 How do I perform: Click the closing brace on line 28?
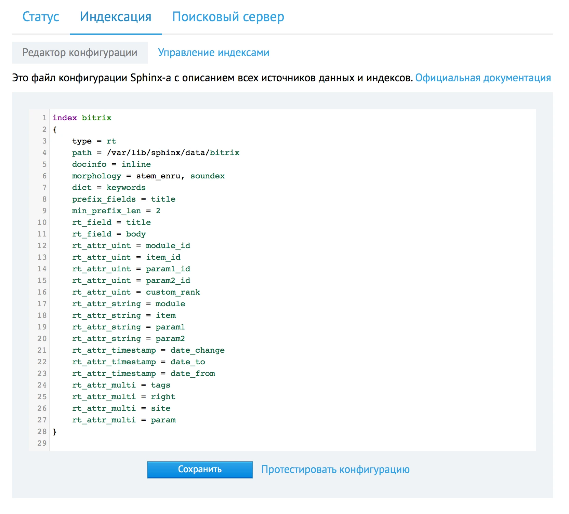click(x=55, y=432)
